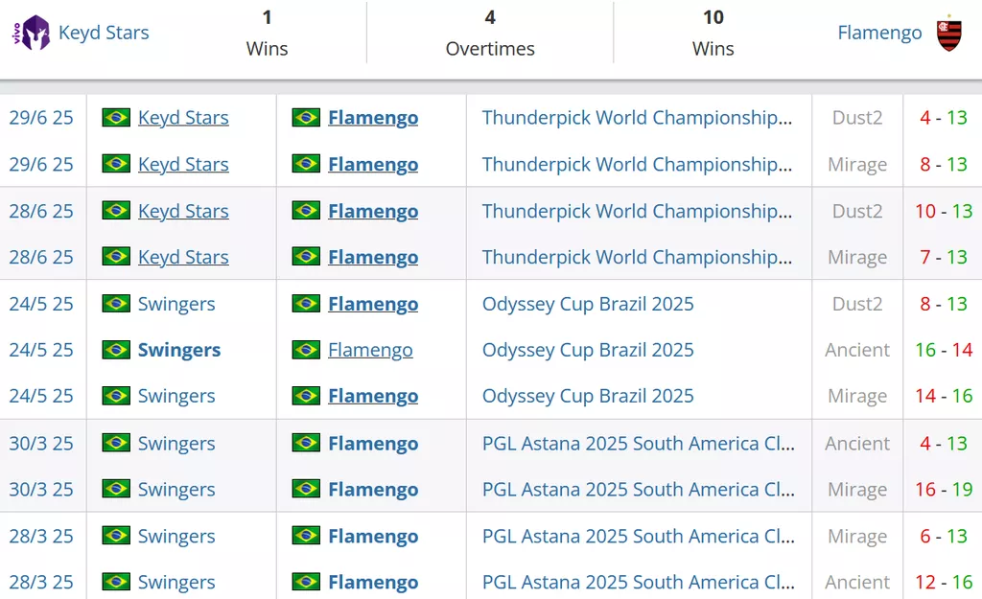
Task: Open Keyd Stars link in 8-13 Mirage row
Action: coord(183,164)
